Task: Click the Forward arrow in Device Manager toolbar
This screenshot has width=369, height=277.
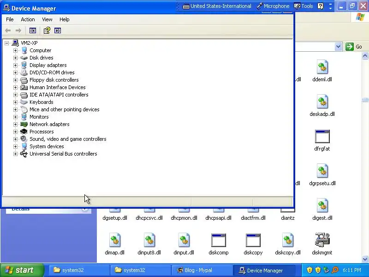Action: (18, 30)
